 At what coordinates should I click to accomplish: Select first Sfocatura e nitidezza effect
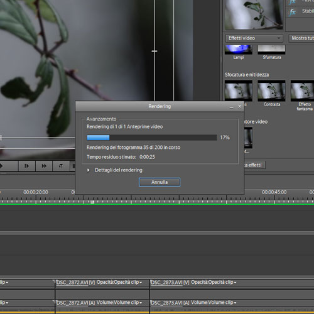tap(239, 91)
